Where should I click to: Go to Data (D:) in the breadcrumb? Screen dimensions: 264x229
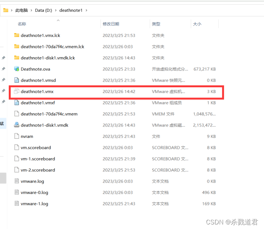[x=43, y=10]
